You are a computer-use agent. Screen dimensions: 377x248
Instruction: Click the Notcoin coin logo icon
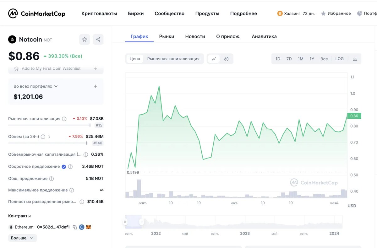[12, 40]
